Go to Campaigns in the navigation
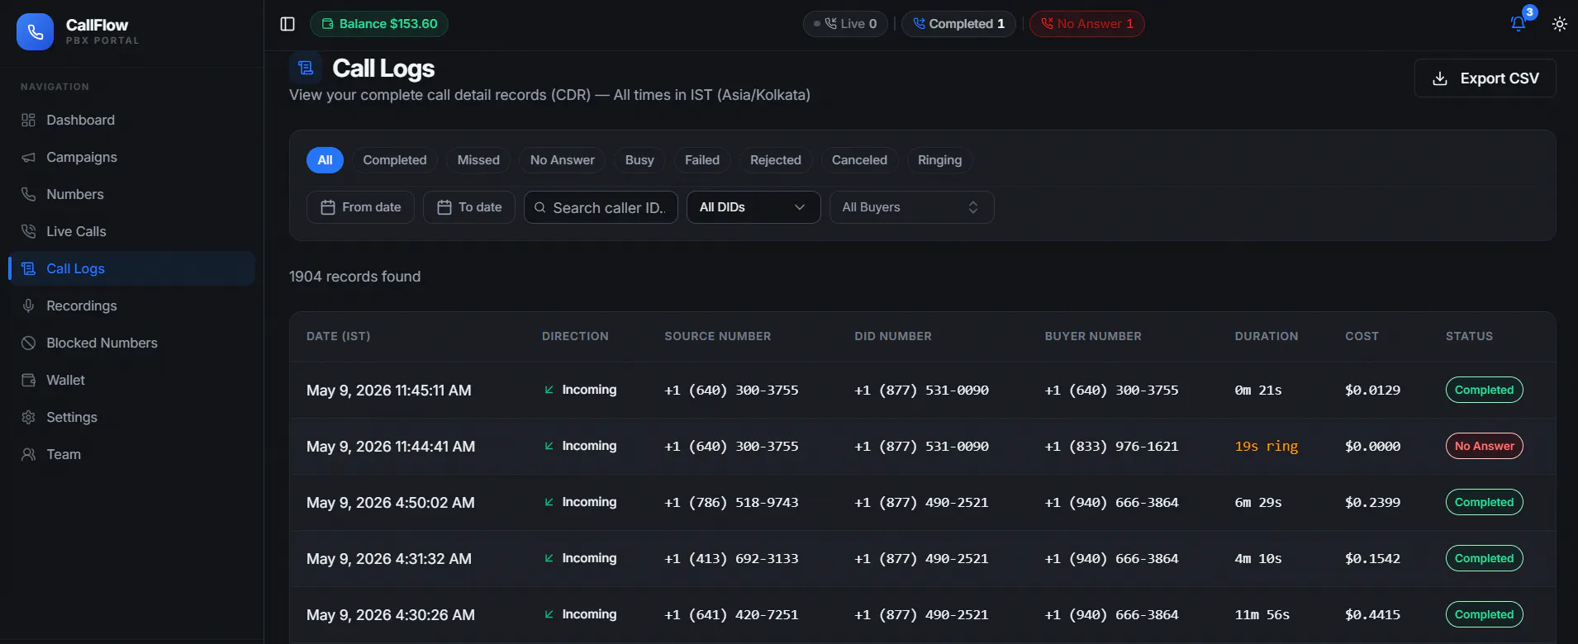Viewport: 1578px width, 644px height. [131, 157]
